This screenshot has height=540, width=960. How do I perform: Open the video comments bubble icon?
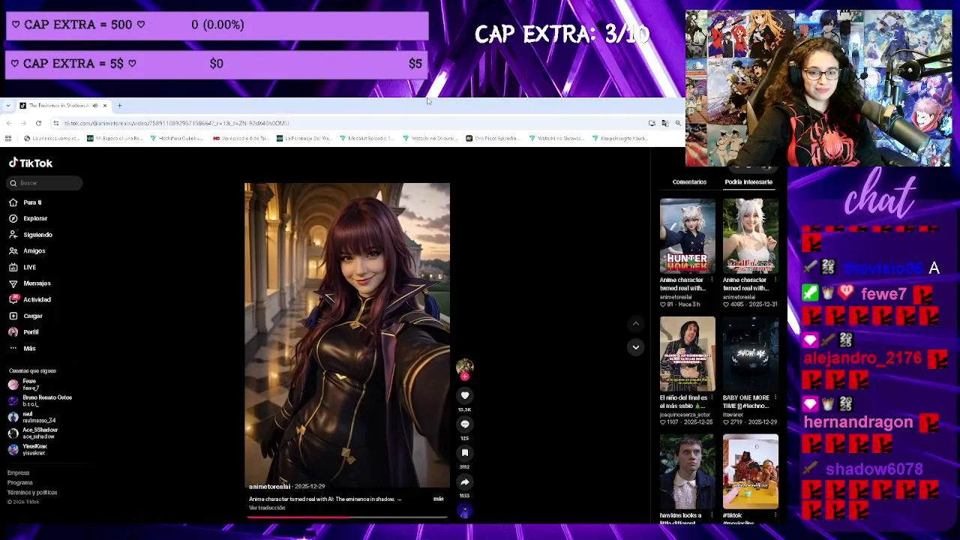click(464, 424)
